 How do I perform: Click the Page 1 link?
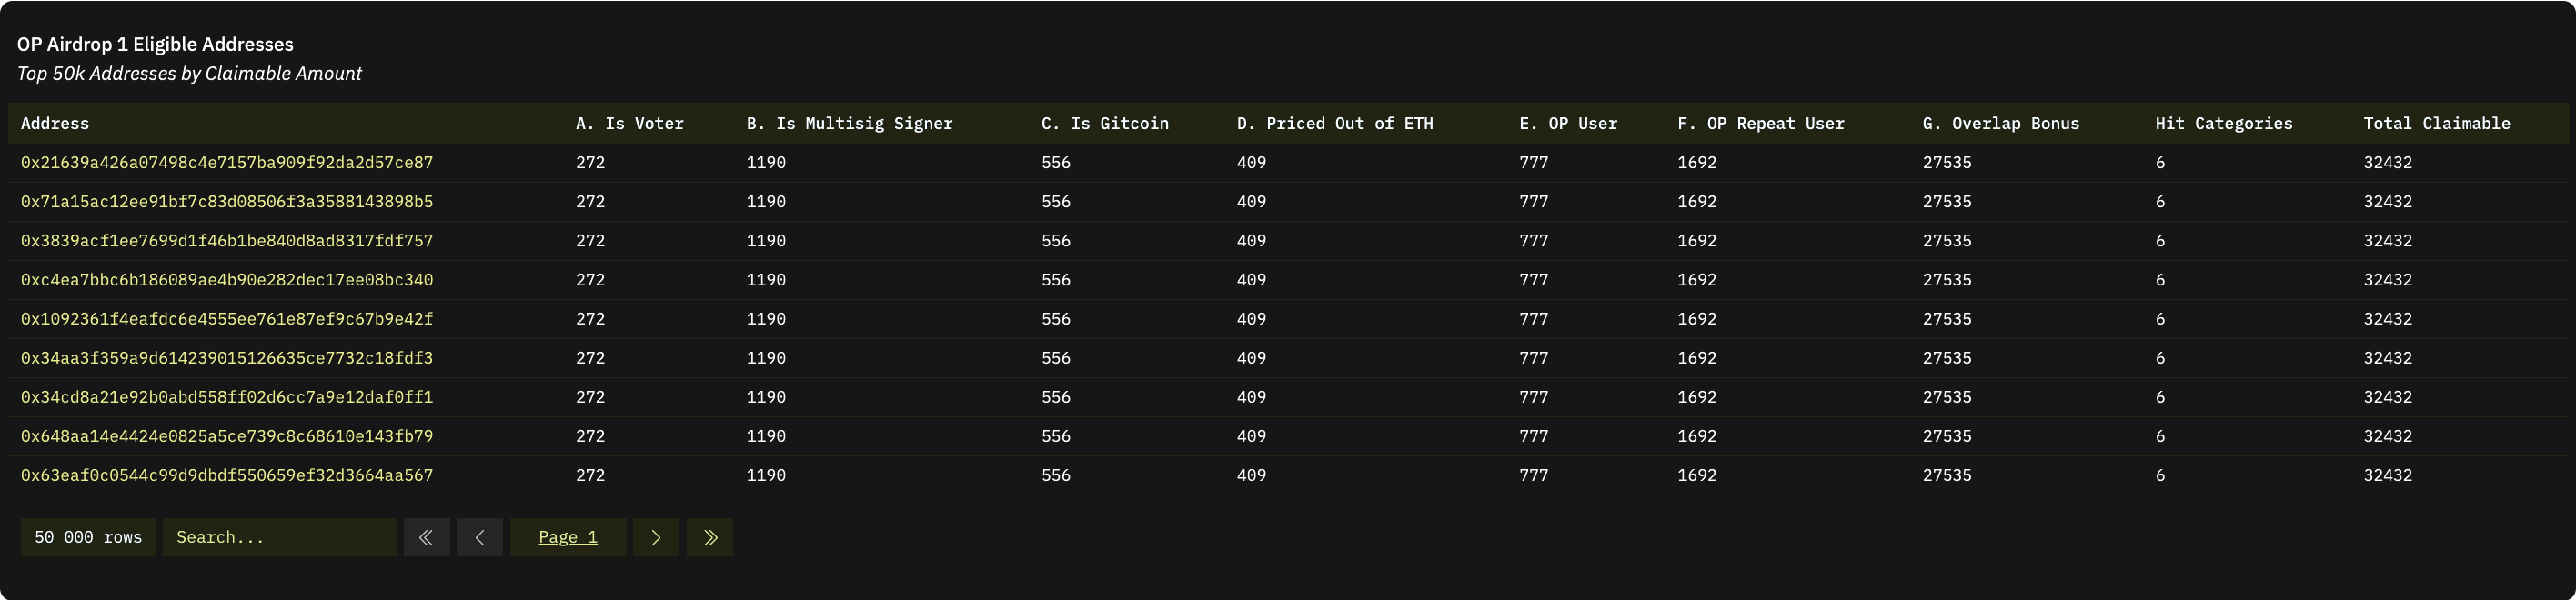click(x=568, y=537)
